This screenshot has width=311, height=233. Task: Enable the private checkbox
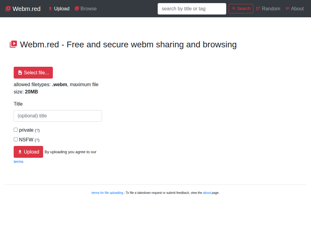(16, 130)
